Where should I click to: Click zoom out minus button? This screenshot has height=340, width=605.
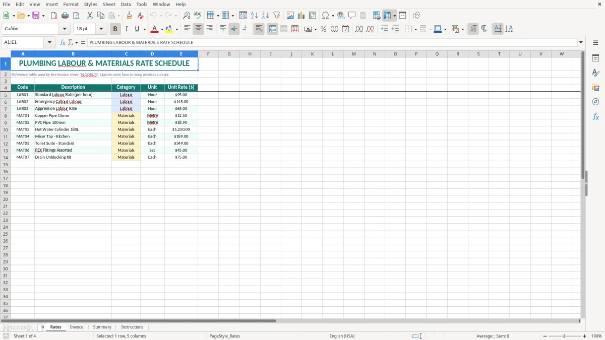click(x=544, y=336)
